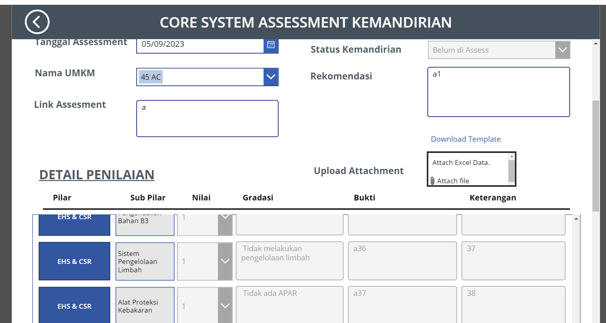
Task: Click the Attach file link
Action: tap(453, 181)
